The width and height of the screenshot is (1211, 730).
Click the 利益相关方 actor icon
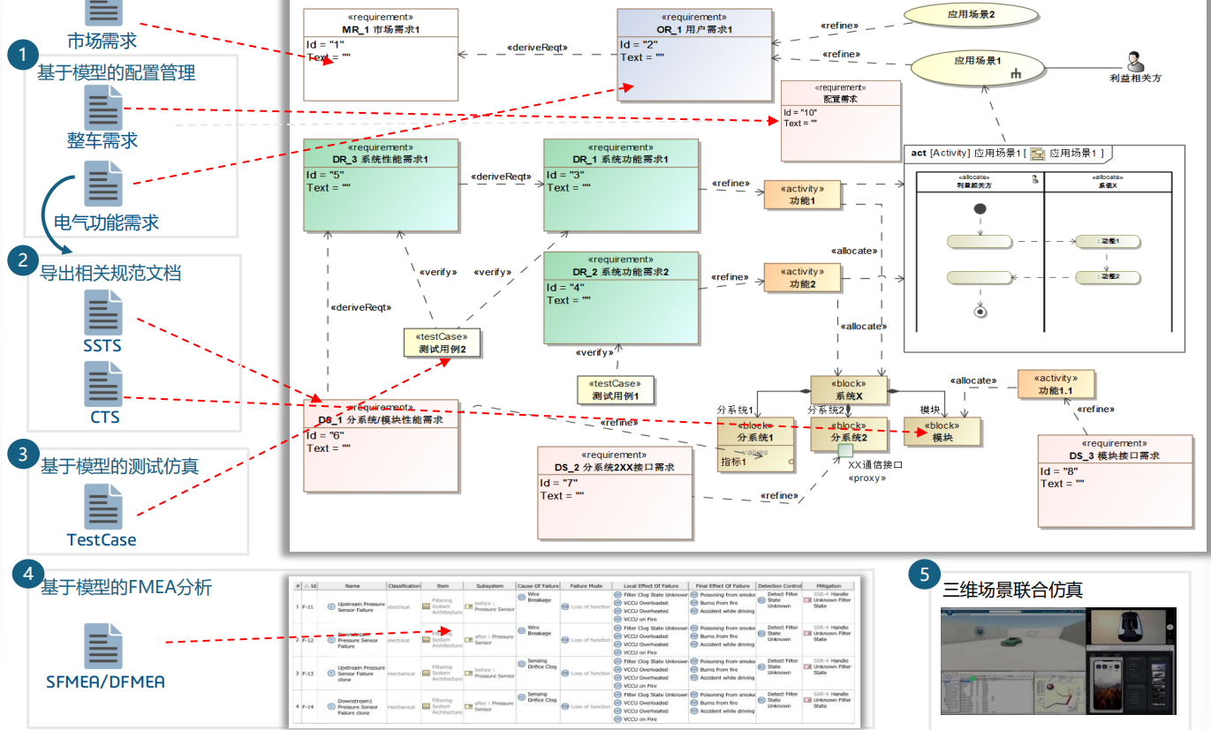point(1135,60)
